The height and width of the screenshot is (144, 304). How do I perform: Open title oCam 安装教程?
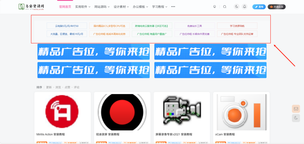point(225,134)
